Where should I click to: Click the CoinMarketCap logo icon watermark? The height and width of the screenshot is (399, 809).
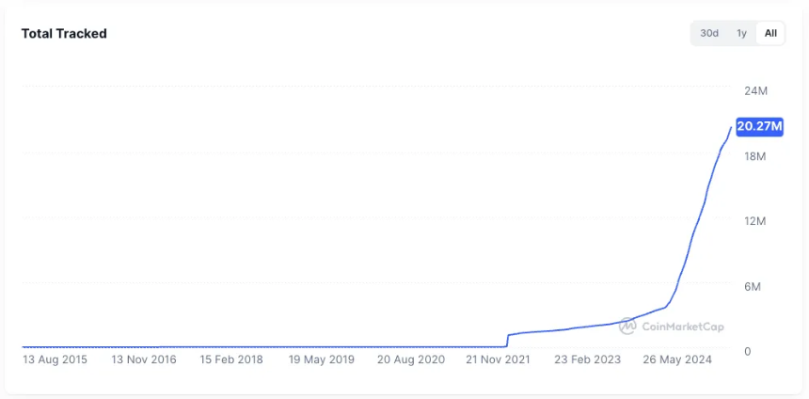(x=627, y=326)
